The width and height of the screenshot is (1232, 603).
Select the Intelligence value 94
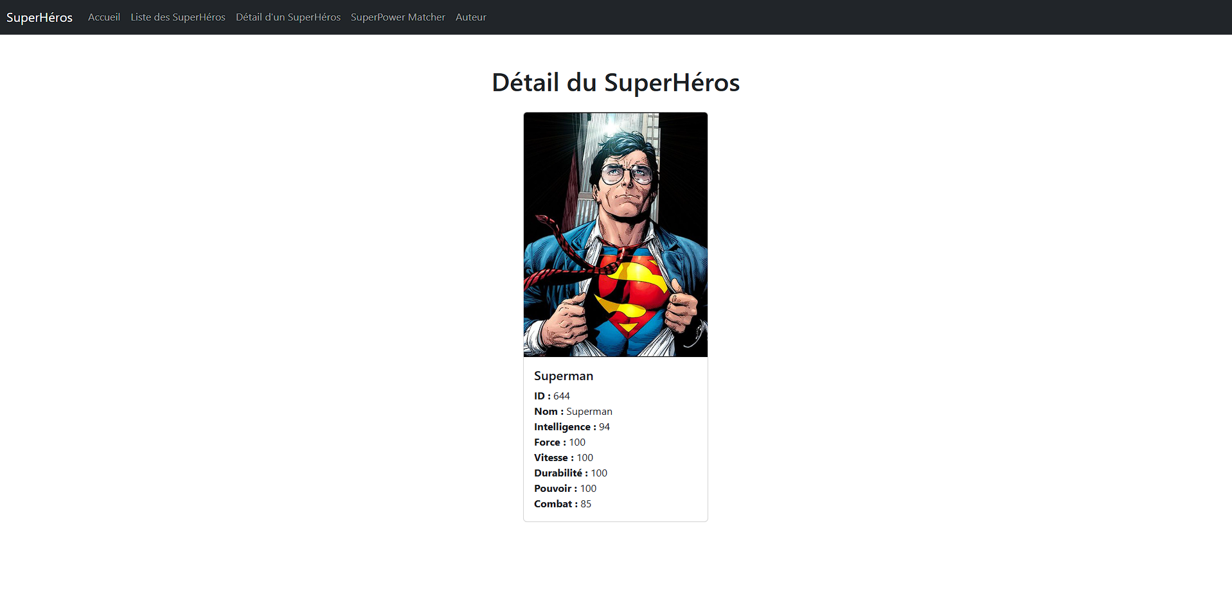(x=604, y=427)
